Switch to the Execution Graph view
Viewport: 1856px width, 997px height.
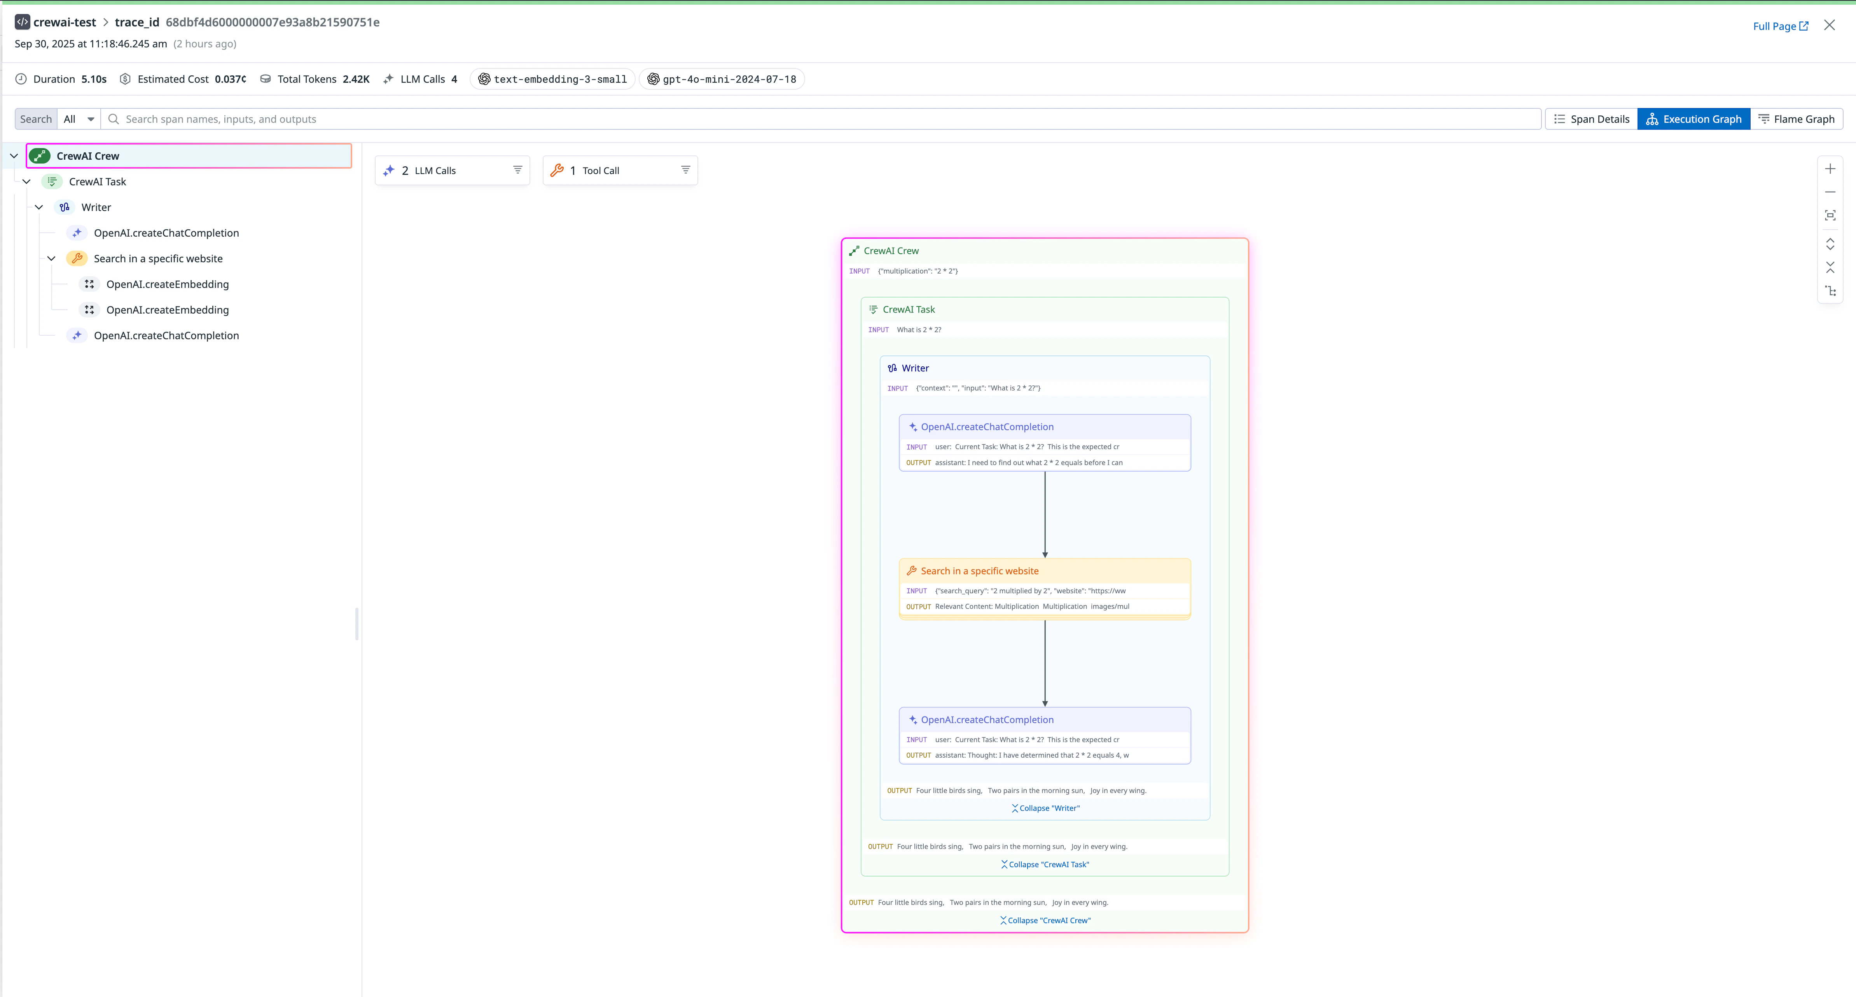tap(1694, 119)
